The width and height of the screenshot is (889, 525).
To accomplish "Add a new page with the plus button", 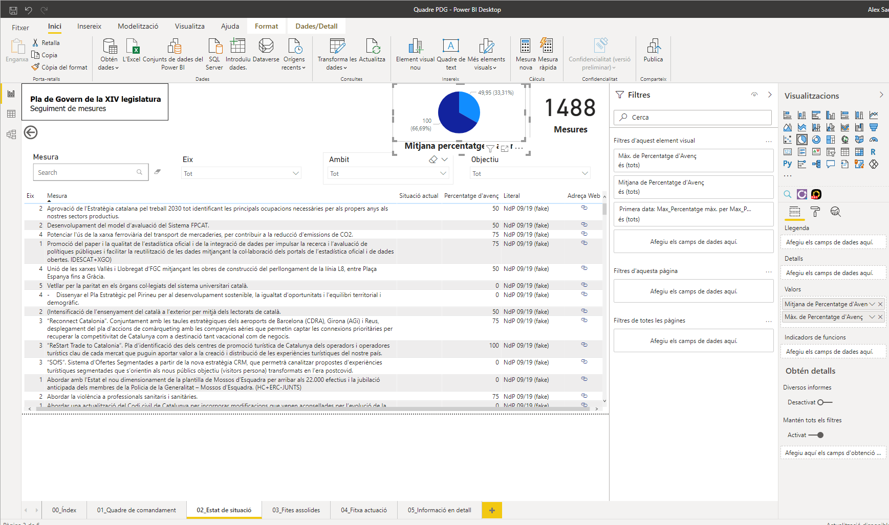I will click(x=492, y=510).
